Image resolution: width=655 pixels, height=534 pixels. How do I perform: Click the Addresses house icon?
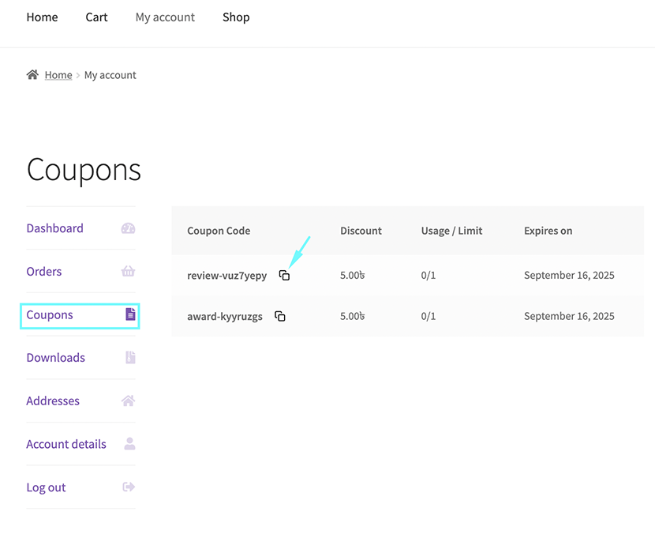click(x=128, y=401)
